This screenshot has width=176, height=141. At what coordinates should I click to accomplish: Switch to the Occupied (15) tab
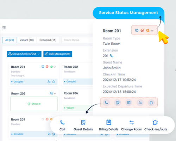click(x=48, y=40)
